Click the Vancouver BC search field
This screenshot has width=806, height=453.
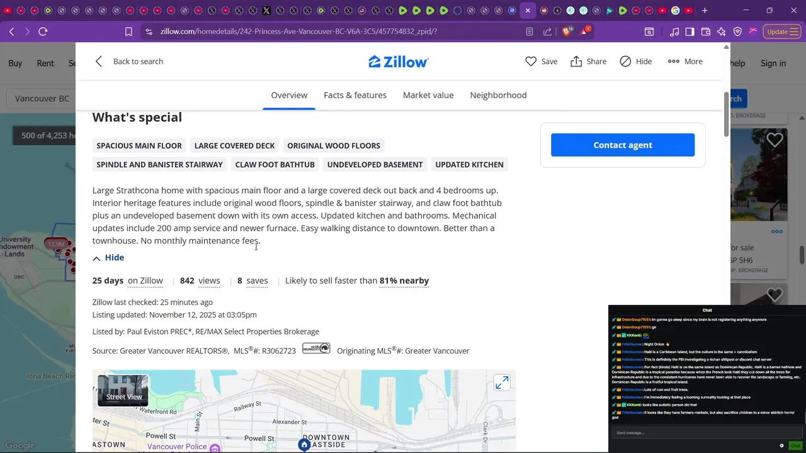pos(42,99)
